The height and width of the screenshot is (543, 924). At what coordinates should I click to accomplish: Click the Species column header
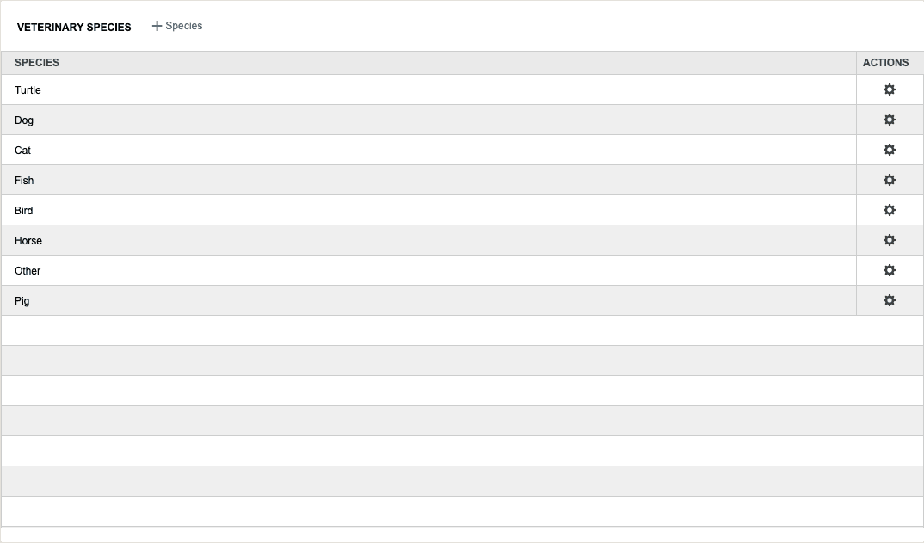pos(37,63)
